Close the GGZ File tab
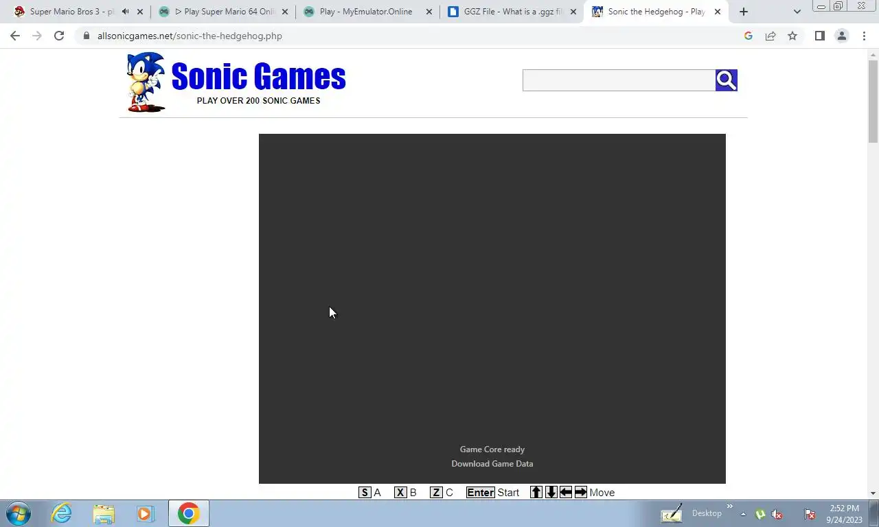This screenshot has height=527, width=879. pos(573,12)
